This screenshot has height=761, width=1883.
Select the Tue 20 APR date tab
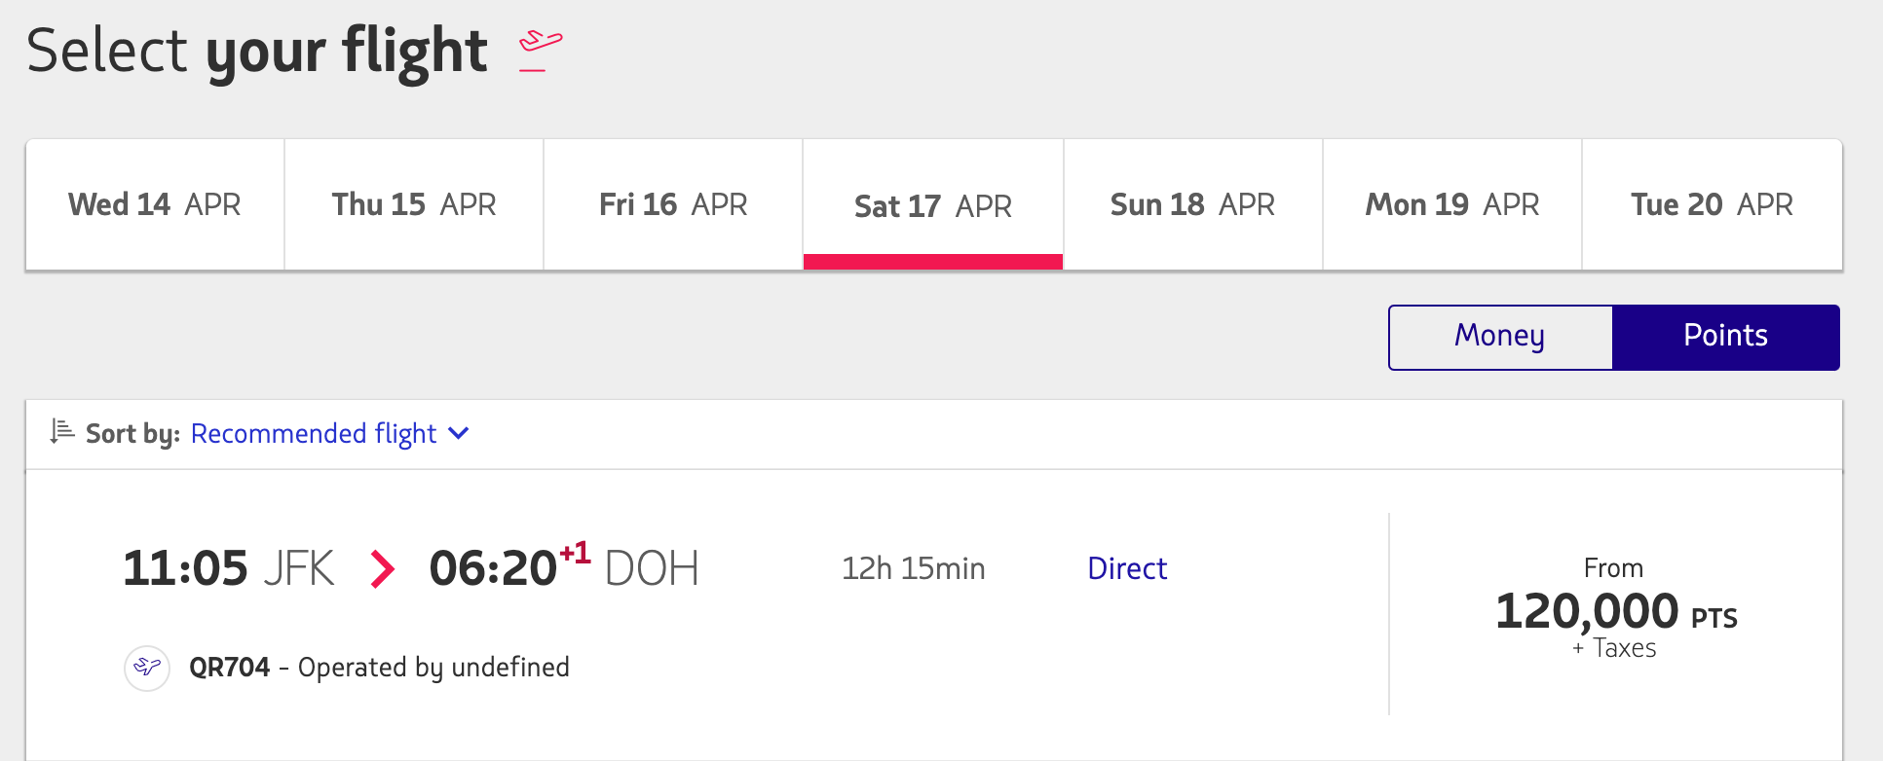click(x=1712, y=204)
